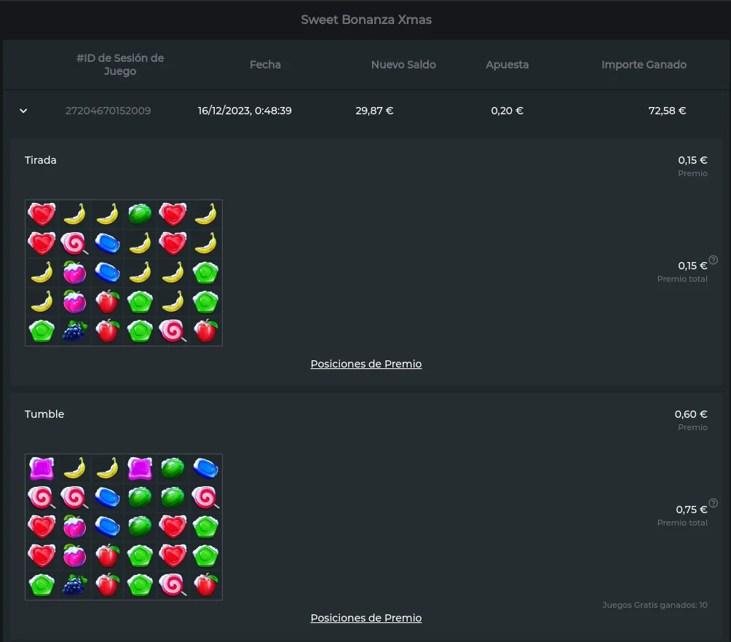Image resolution: width=731 pixels, height=642 pixels.
Task: Open Posiciones de Premio under Tirada
Action: pos(366,364)
